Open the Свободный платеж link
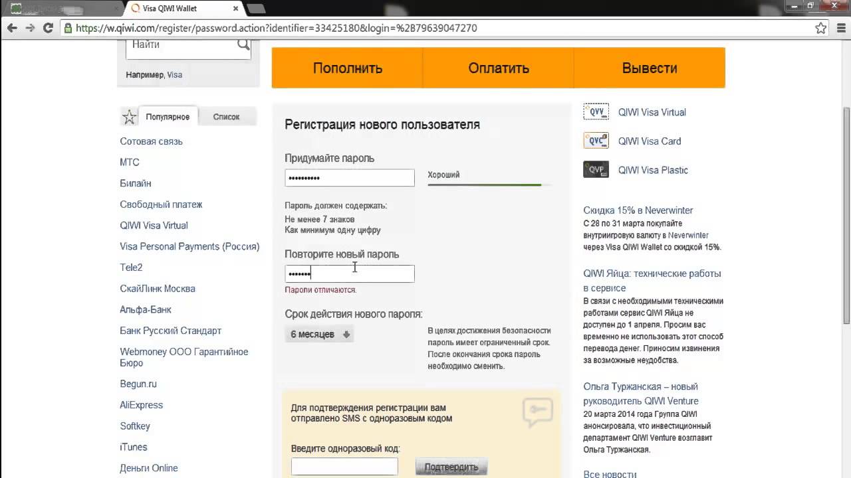The height and width of the screenshot is (478, 851). pos(161,204)
